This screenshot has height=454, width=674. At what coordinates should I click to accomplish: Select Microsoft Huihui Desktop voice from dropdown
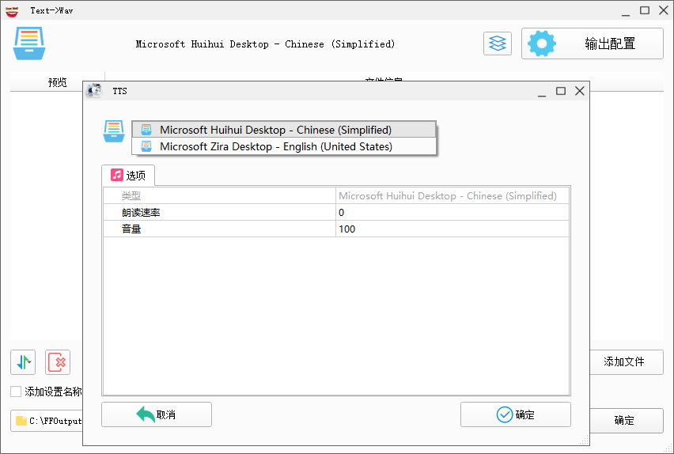284,130
